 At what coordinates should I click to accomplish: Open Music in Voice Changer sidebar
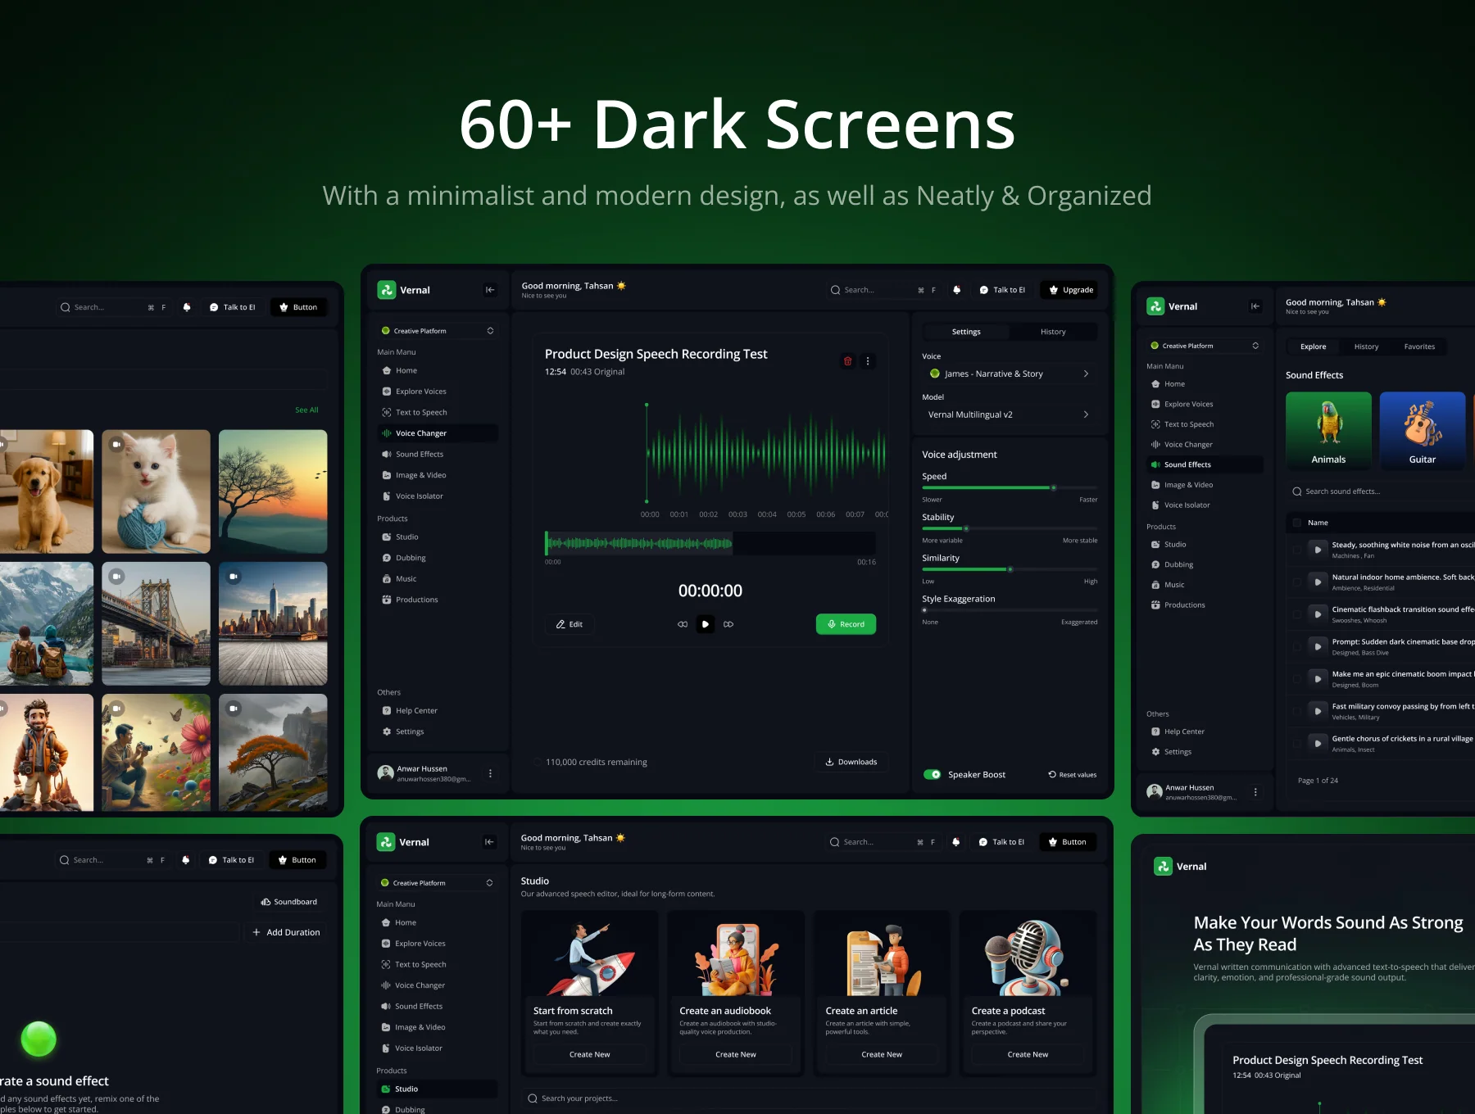438,578
